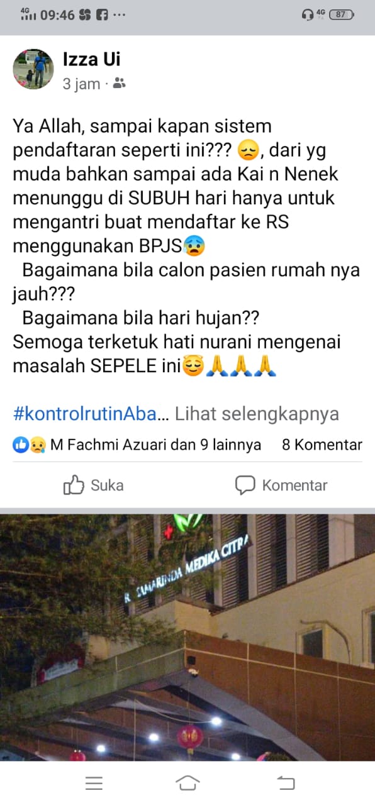This screenshot has width=375, height=805.
Task: Like the post with the Suka button
Action: (x=94, y=485)
